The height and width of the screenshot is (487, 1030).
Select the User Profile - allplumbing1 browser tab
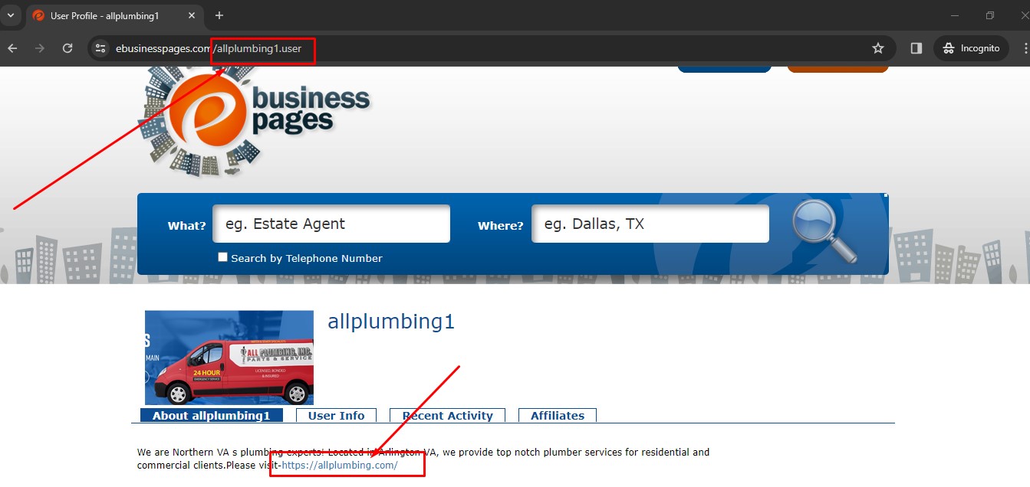114,16
